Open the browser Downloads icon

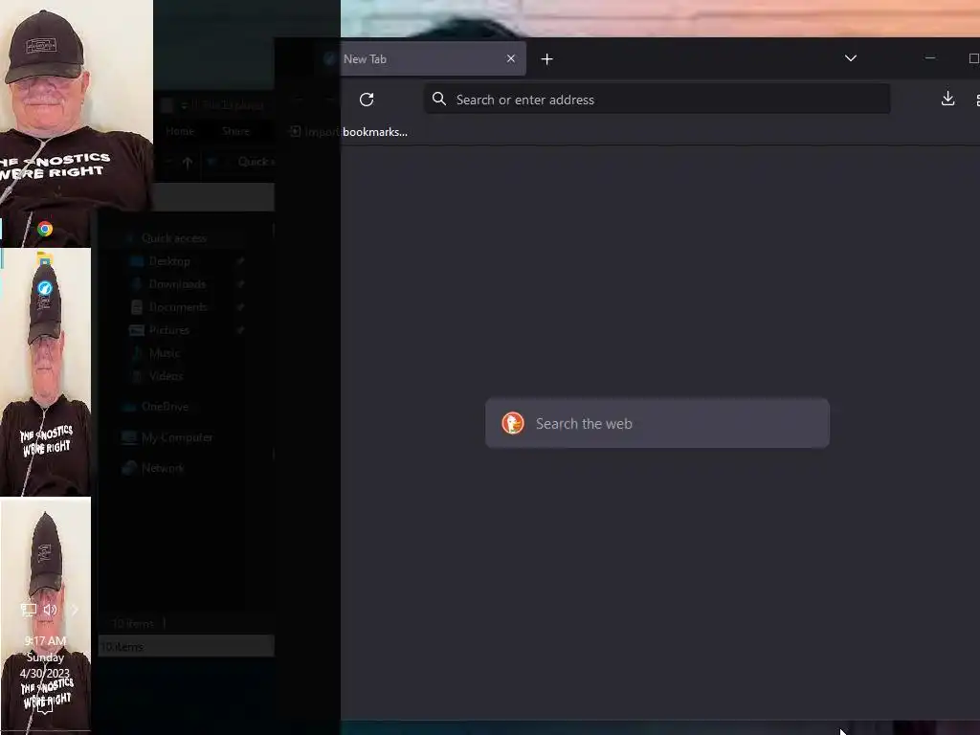(947, 99)
